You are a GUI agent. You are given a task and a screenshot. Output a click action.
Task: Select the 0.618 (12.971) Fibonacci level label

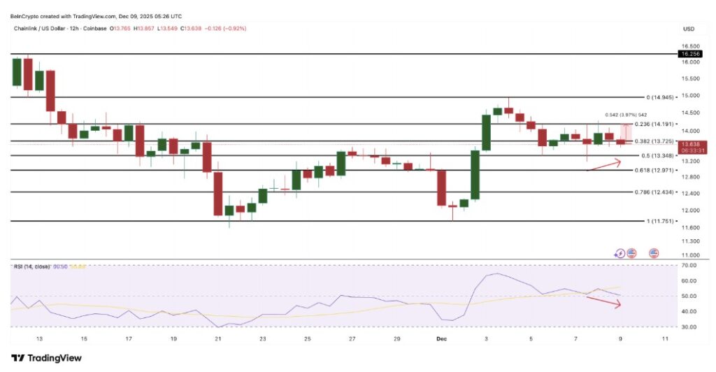pos(651,170)
